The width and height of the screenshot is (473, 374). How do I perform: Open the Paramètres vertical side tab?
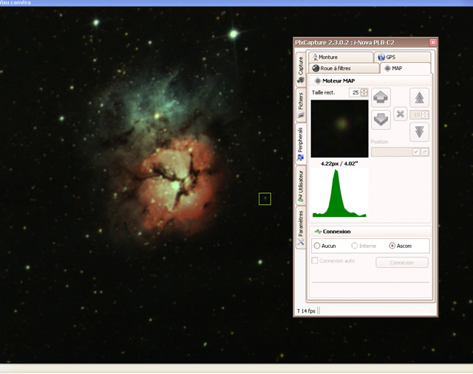[301, 227]
